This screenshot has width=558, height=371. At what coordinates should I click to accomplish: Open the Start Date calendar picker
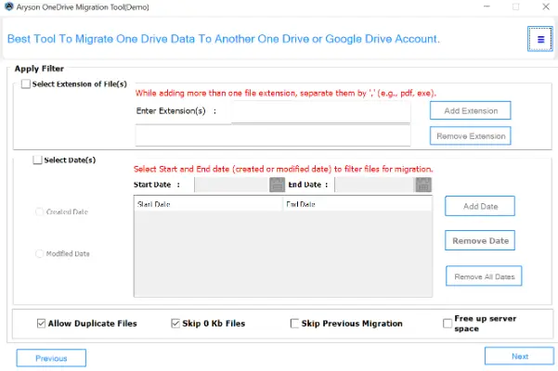tap(278, 185)
